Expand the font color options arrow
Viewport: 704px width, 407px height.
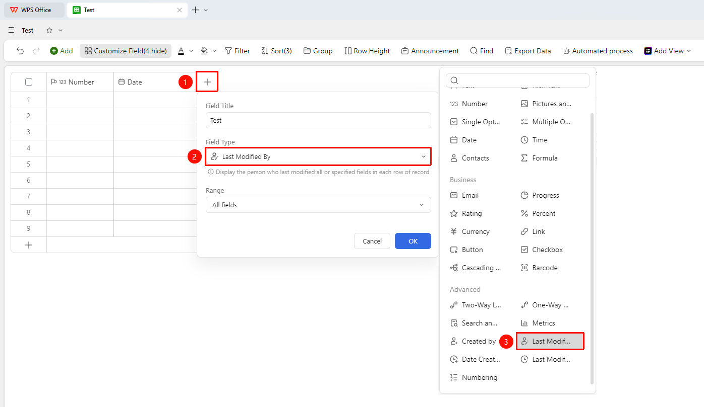pyautogui.click(x=191, y=51)
